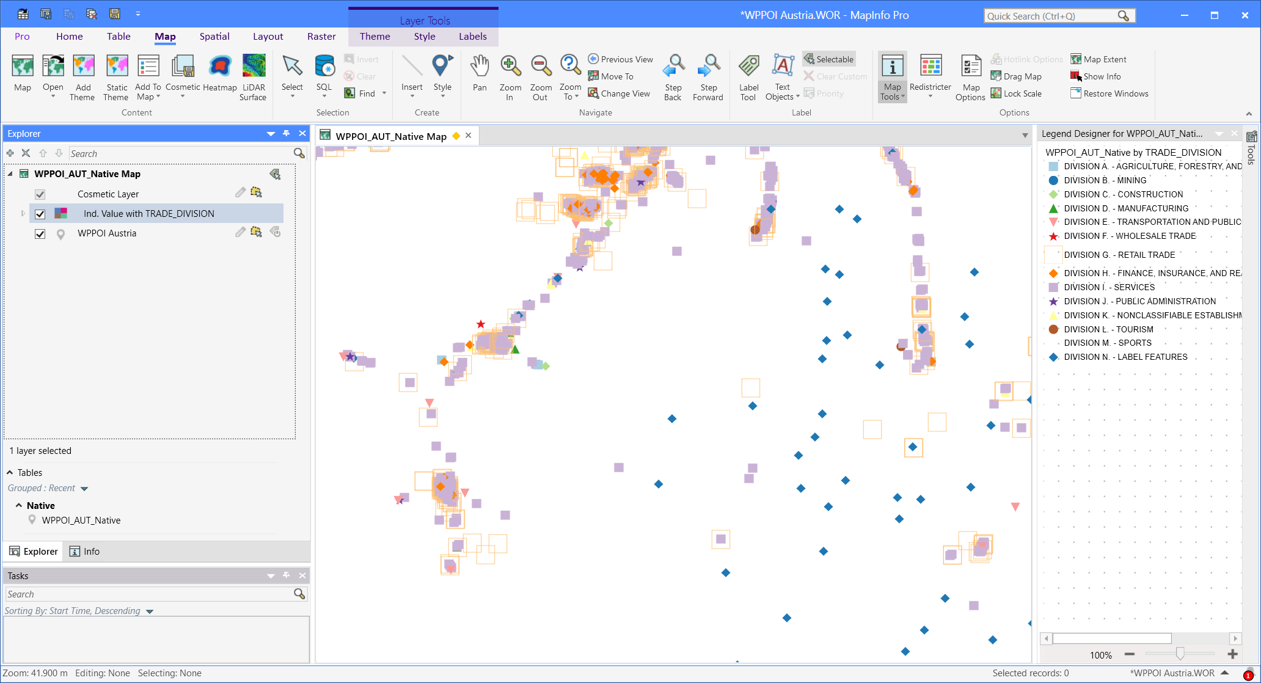Click Restore Windows icon
Image resolution: width=1261 pixels, height=683 pixels.
pyautogui.click(x=1076, y=93)
